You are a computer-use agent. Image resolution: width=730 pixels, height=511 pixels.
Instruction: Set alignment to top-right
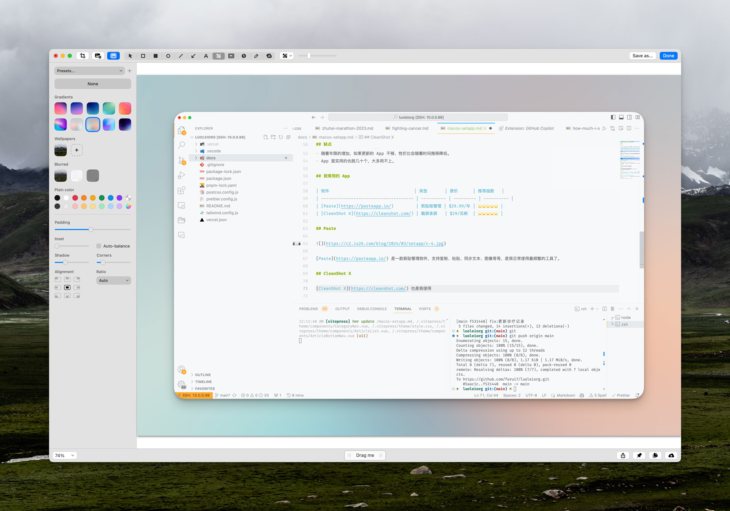77,279
